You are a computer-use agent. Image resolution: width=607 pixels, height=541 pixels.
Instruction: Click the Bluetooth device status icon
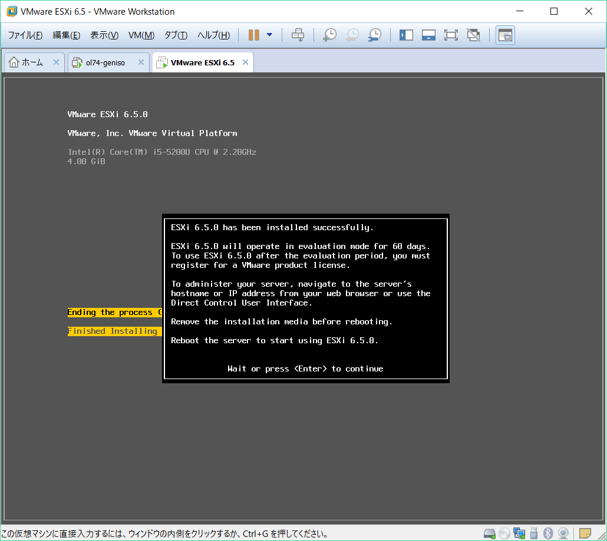tap(547, 534)
